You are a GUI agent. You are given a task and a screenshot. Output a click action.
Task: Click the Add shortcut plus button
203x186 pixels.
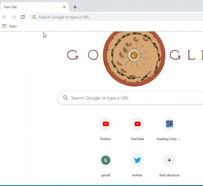tap(169, 160)
